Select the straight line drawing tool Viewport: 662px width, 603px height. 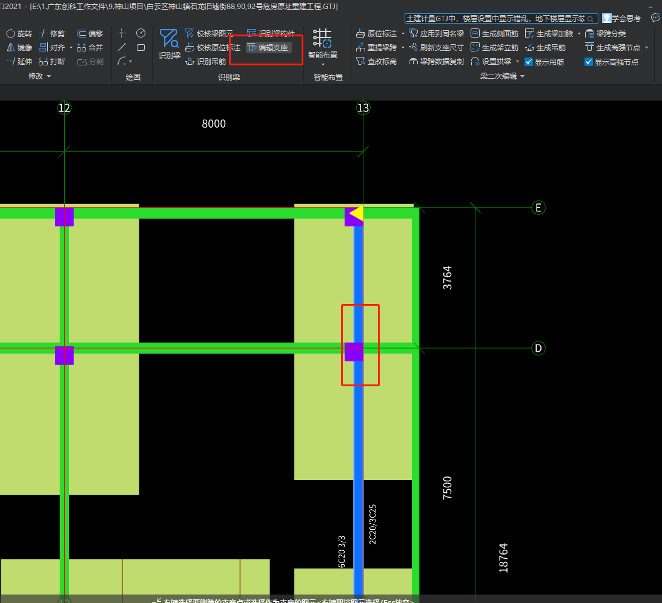pyautogui.click(x=122, y=47)
